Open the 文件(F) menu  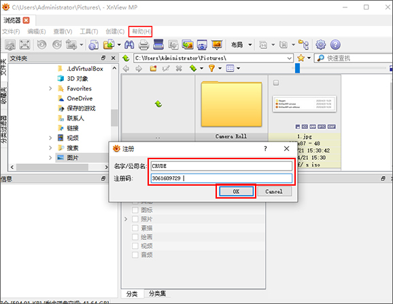(x=11, y=31)
